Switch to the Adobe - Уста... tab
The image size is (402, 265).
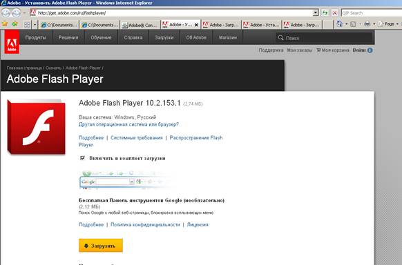pos(262,25)
